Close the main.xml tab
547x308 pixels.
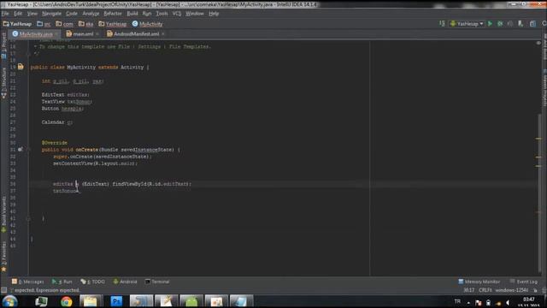[97, 34]
